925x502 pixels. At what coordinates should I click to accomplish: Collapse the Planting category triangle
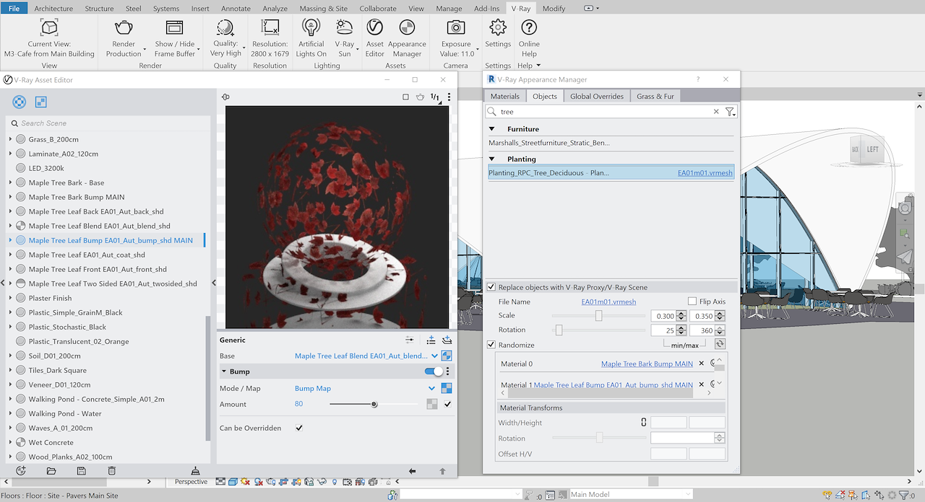[492, 159]
